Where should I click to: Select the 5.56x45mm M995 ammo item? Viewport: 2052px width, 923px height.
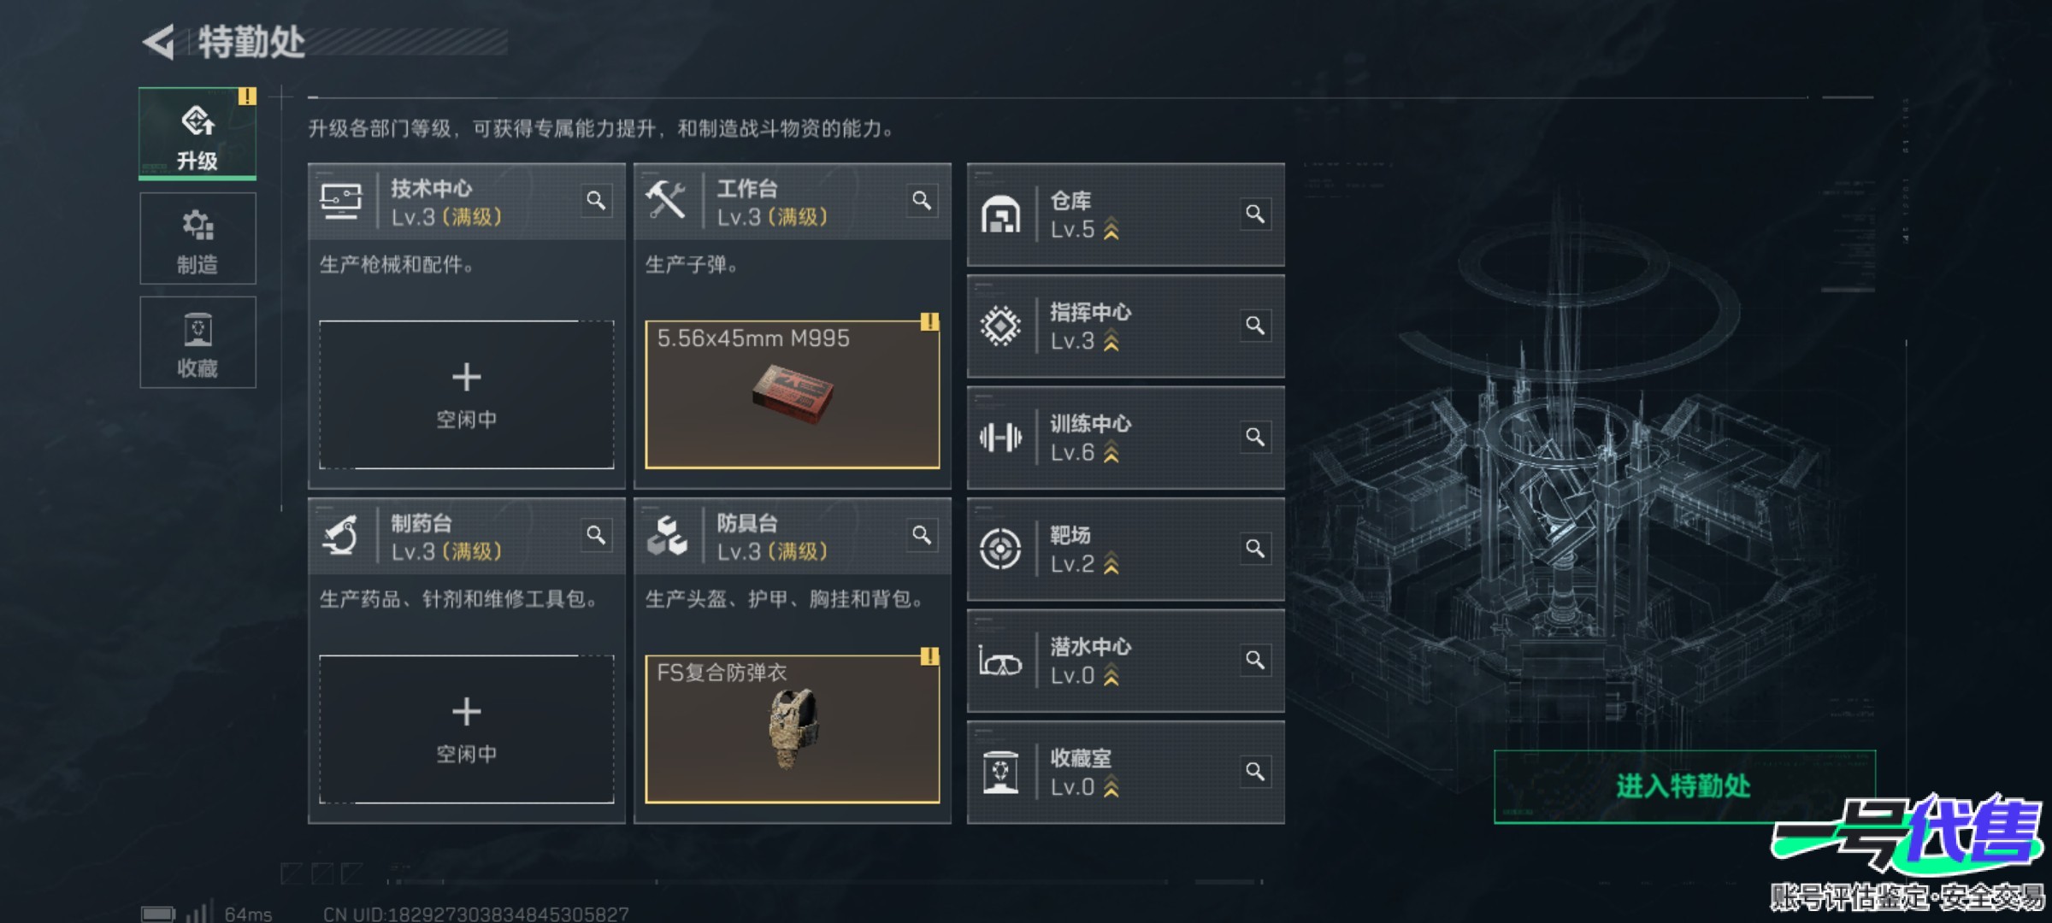(x=793, y=395)
